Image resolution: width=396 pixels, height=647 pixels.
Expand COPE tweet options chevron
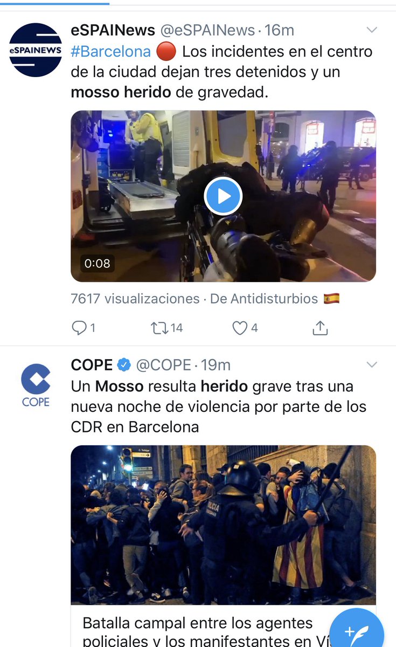tap(372, 365)
